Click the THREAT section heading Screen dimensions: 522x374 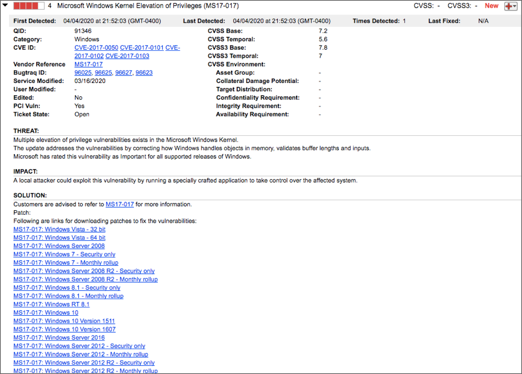click(x=26, y=131)
